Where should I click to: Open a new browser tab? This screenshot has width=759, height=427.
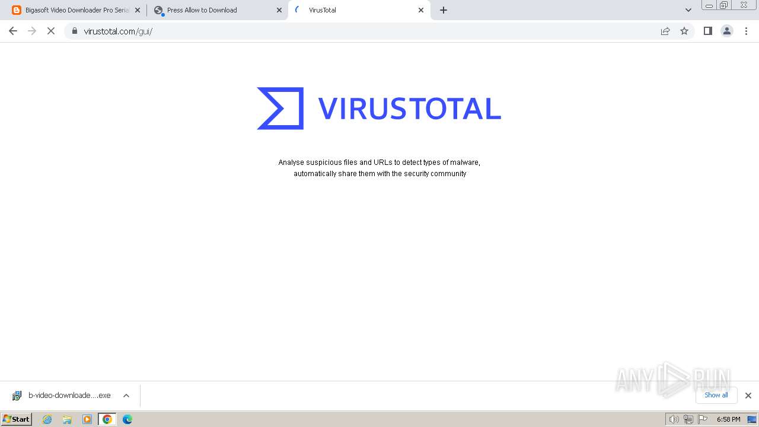[x=444, y=10]
